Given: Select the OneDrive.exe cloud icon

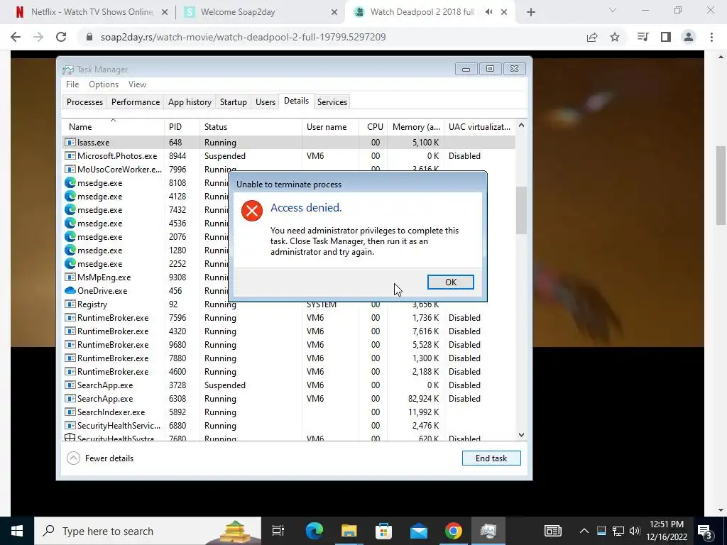Looking at the screenshot, I should (70, 290).
